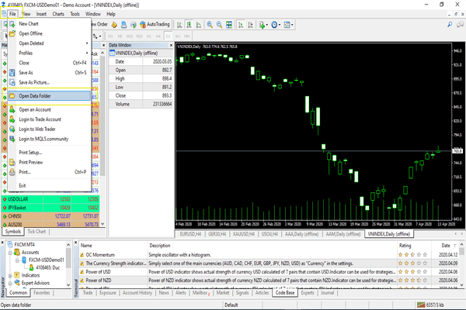This screenshot has height=310, width=466.
Task: Open the Tick Chart tab
Action: click(x=37, y=232)
